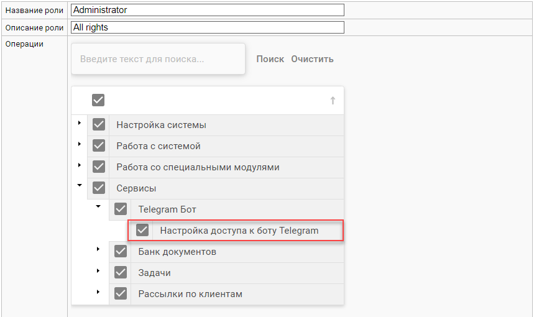Toggle the Работа с системой checkbox
Screen dimensions: 534x317
pyautogui.click(x=98, y=146)
